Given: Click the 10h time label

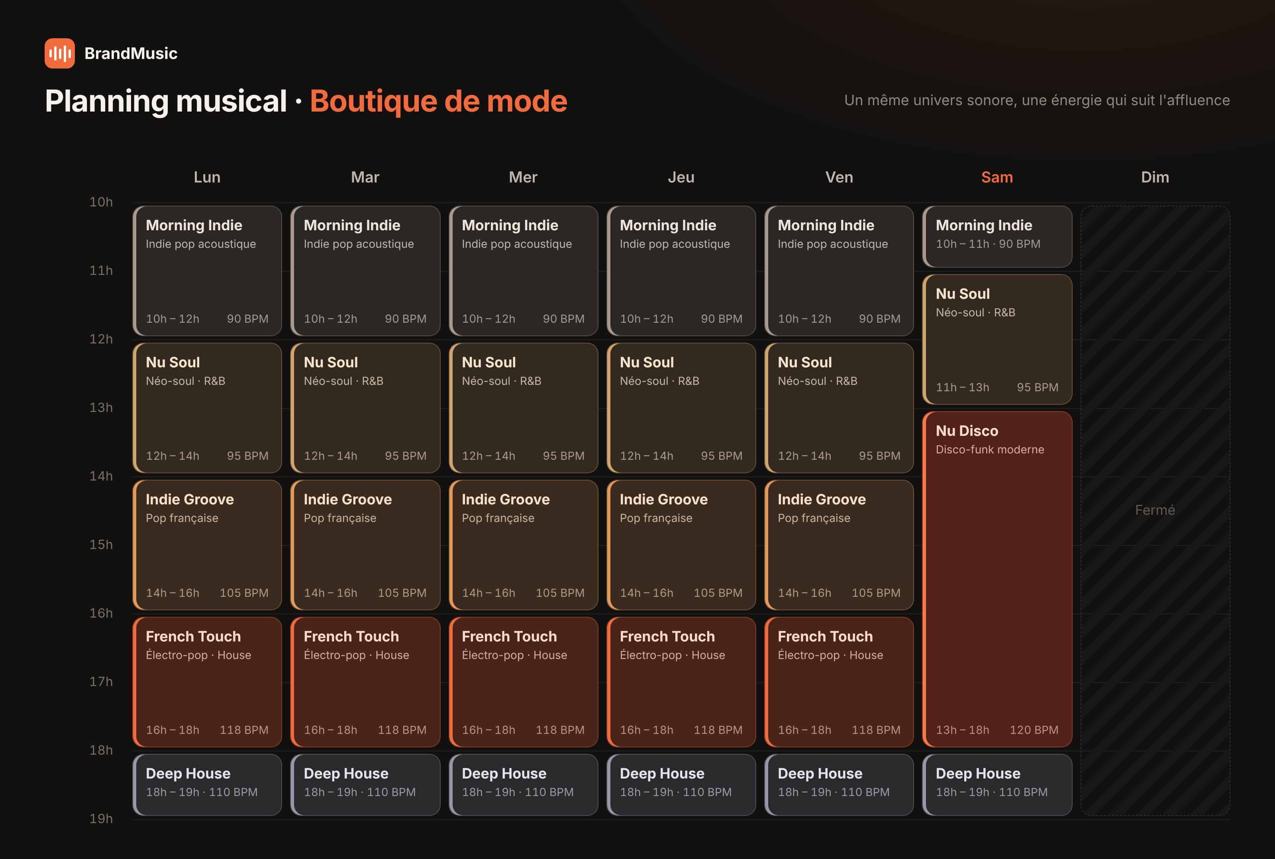Looking at the screenshot, I should [x=101, y=202].
